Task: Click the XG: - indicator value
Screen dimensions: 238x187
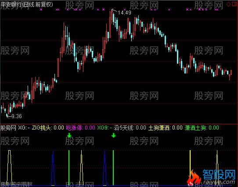Action: tap(24, 128)
